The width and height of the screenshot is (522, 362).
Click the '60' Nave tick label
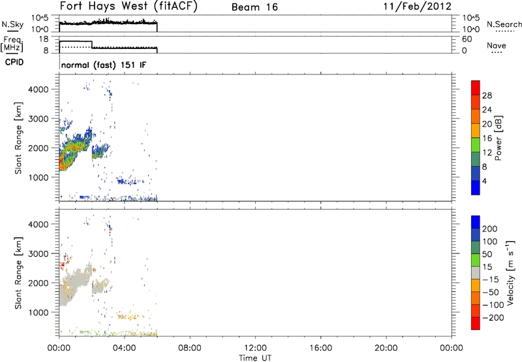coord(467,39)
